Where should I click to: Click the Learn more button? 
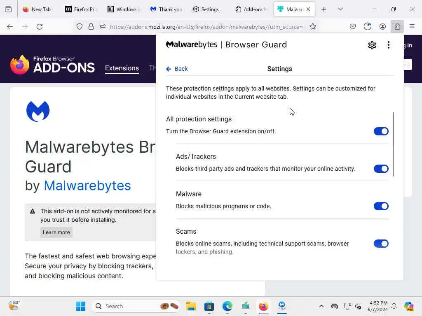tap(56, 232)
